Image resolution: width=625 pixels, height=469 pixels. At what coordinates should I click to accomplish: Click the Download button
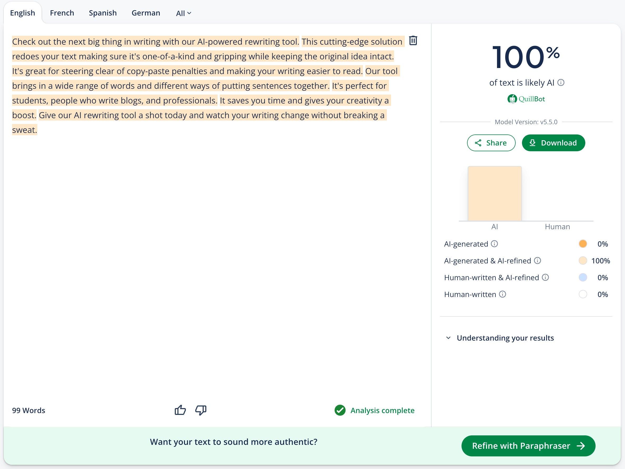pos(553,143)
